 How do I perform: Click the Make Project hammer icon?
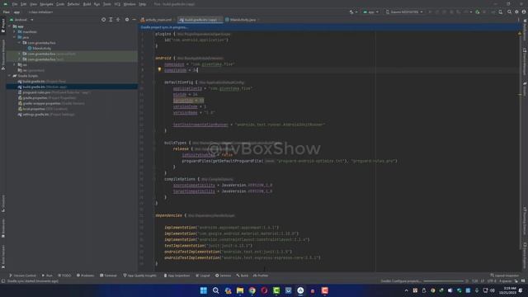(351, 12)
